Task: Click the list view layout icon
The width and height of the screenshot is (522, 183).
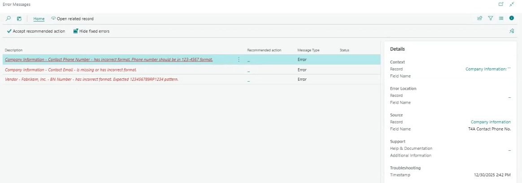Action: click(501, 18)
